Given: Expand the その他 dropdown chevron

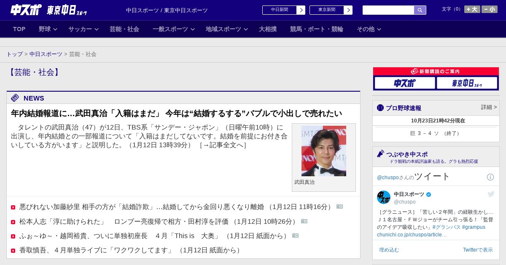Looking at the screenshot, I should tap(379, 29).
